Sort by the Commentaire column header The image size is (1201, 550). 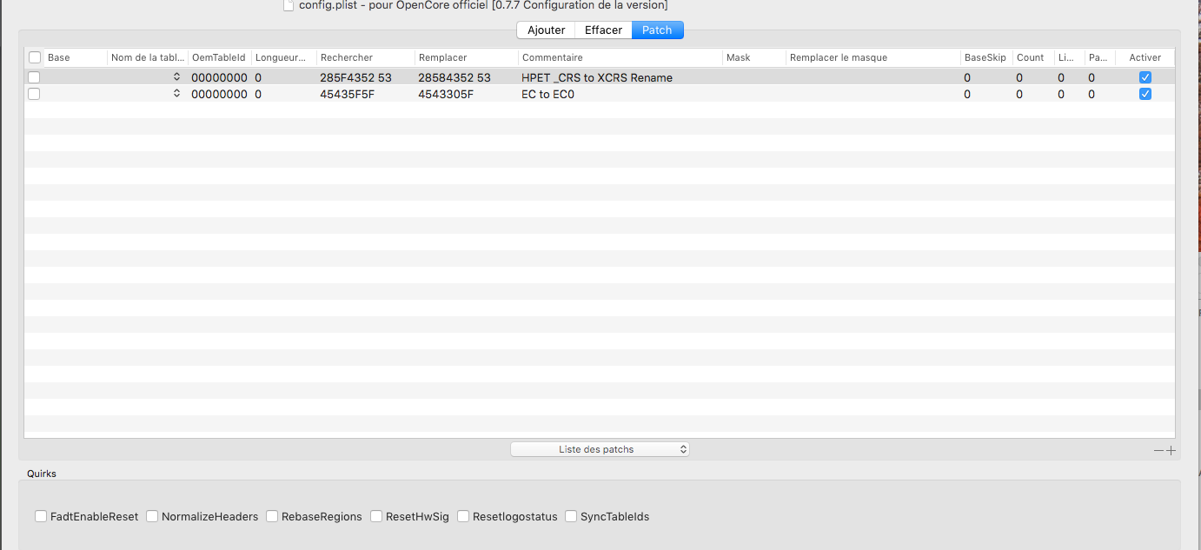552,57
